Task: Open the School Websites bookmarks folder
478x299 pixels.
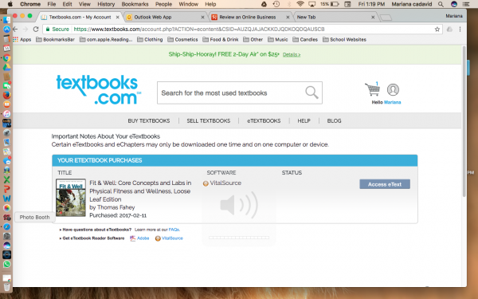Action: coord(344,39)
